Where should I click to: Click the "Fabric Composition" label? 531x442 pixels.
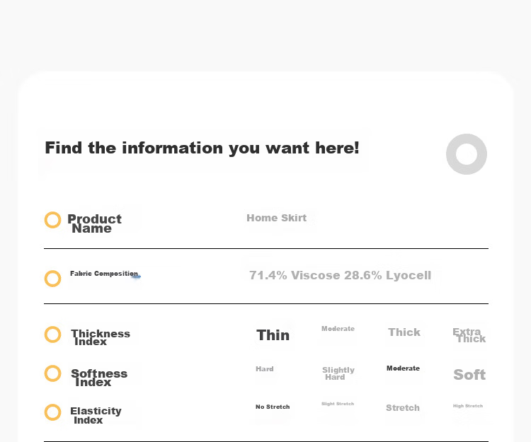(x=104, y=274)
